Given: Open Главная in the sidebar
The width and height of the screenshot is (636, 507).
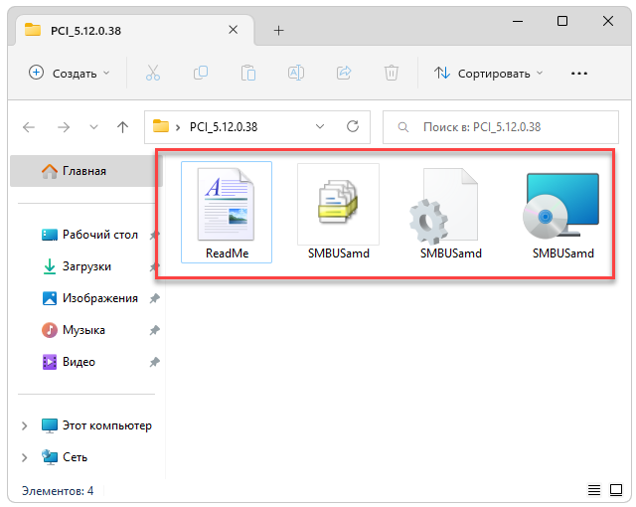Looking at the screenshot, I should [x=86, y=171].
